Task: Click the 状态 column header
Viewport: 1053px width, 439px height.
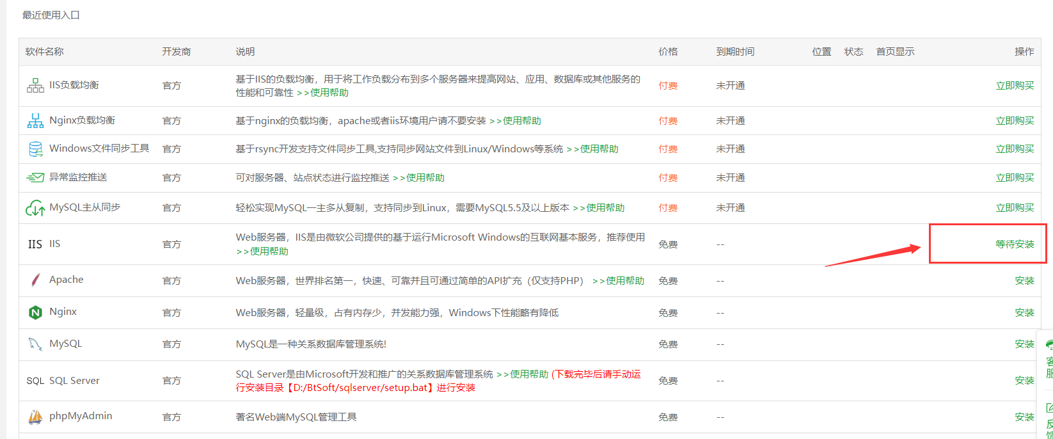Action: pos(854,51)
